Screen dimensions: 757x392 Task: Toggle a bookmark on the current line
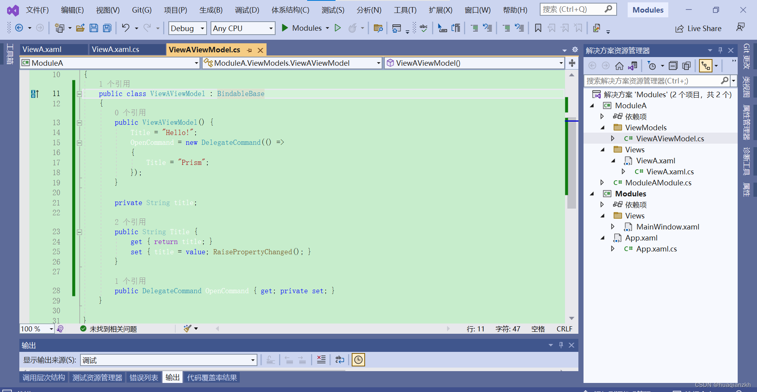[x=538, y=28]
